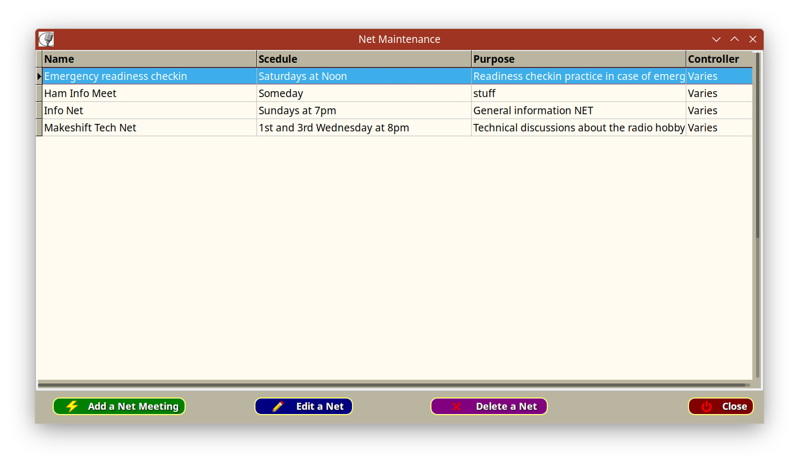Click the Controller column header
The height and width of the screenshot is (465, 799).
click(x=719, y=59)
